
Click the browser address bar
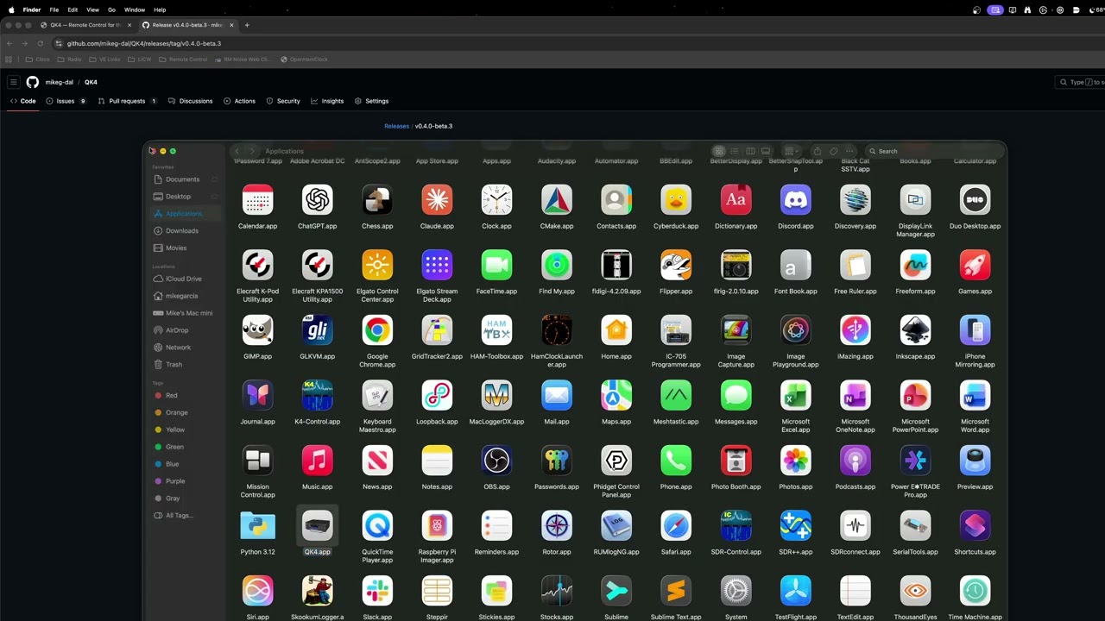click(x=552, y=43)
